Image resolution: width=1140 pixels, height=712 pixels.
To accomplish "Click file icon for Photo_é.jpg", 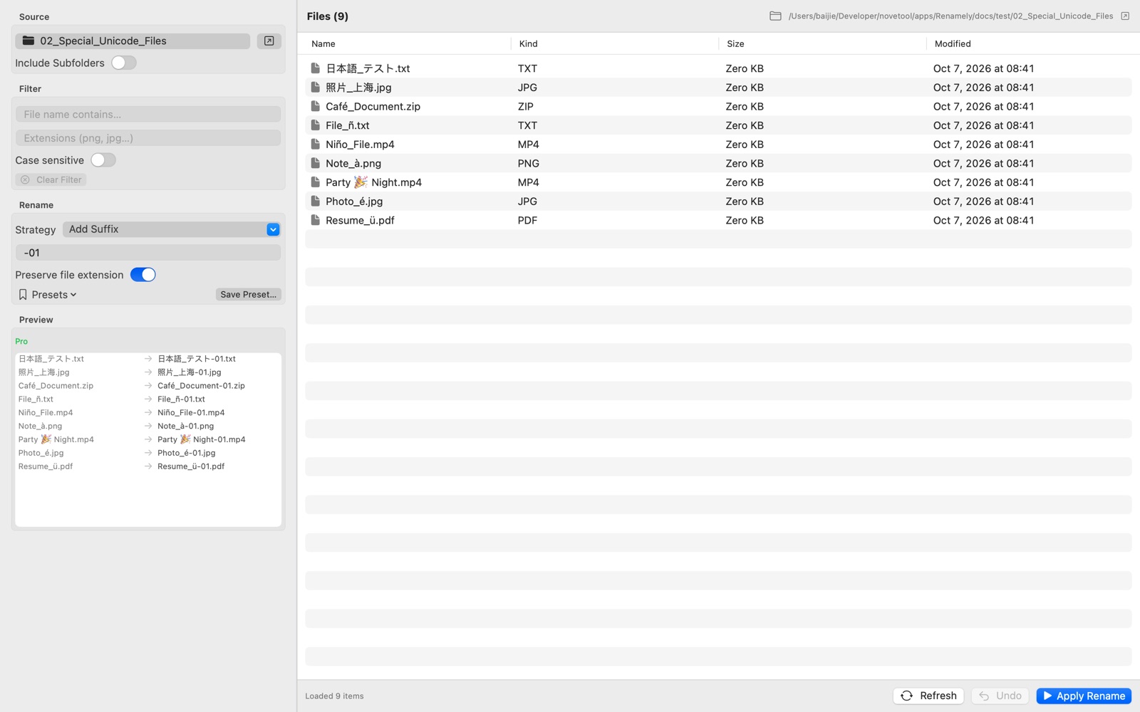I will (315, 201).
